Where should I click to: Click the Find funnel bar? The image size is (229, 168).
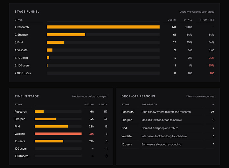[x=55, y=42]
